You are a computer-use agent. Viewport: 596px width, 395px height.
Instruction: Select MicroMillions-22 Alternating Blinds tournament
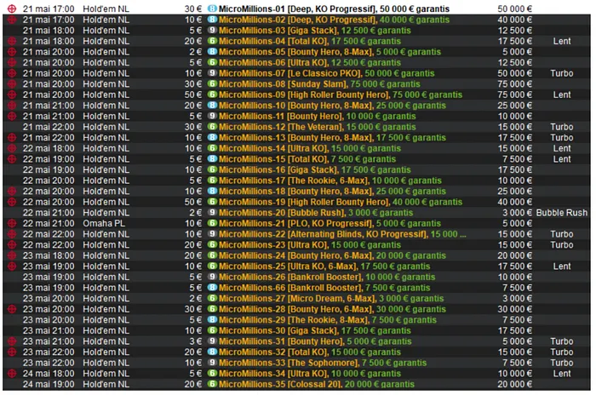342,234
